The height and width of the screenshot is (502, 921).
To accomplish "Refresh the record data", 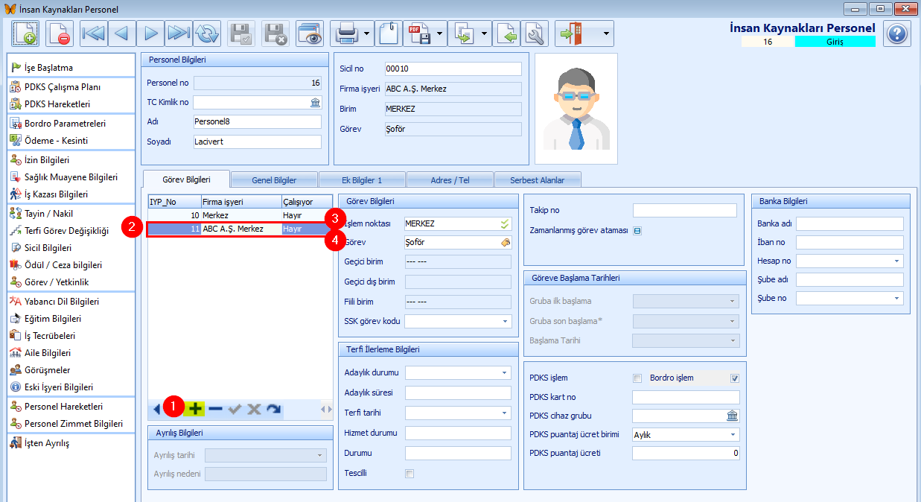I will click(207, 34).
